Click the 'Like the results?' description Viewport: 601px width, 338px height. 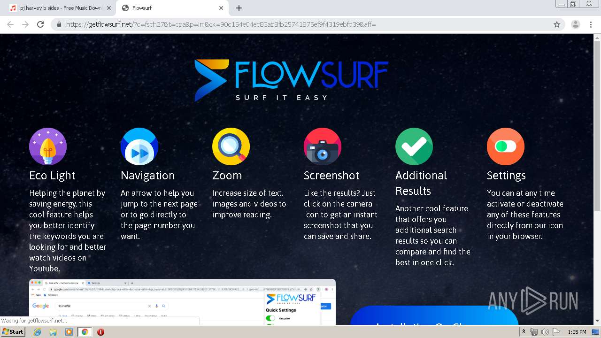[x=340, y=215]
